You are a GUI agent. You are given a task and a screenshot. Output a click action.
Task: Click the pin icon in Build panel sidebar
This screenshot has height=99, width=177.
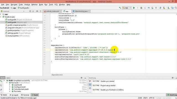pyautogui.click(x=1, y=90)
